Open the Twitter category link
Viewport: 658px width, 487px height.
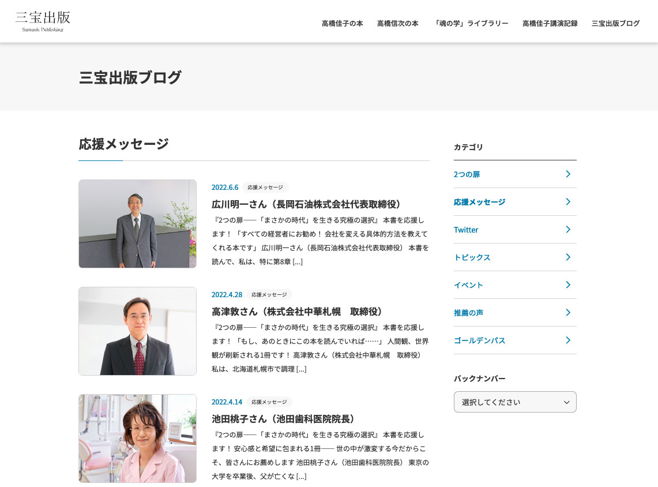pyautogui.click(x=466, y=230)
